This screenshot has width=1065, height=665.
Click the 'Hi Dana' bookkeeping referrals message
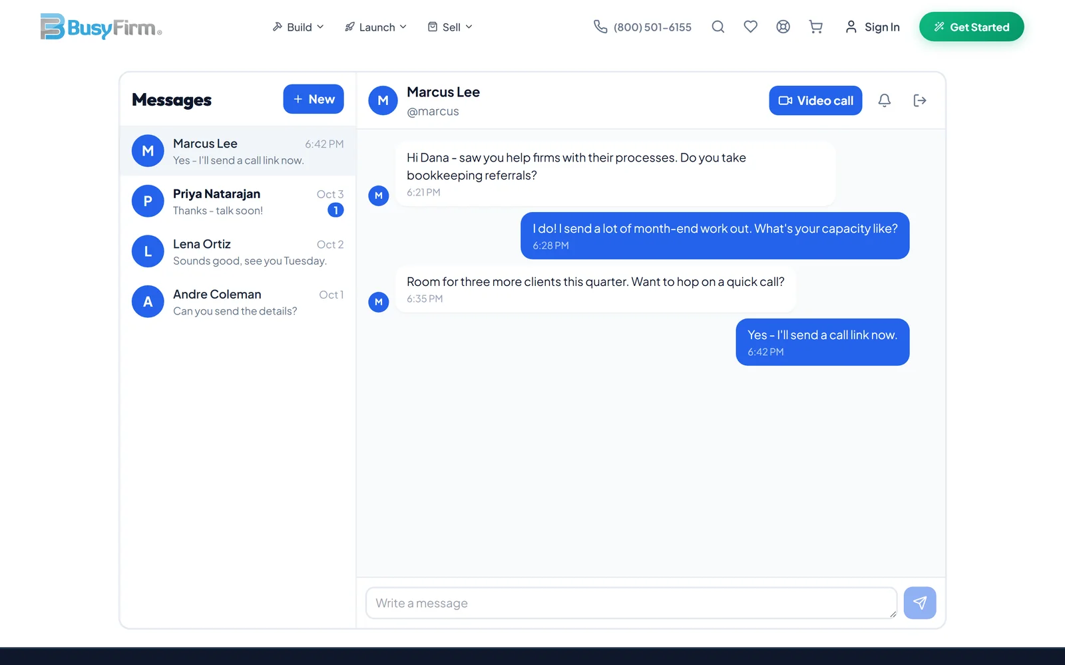click(615, 174)
